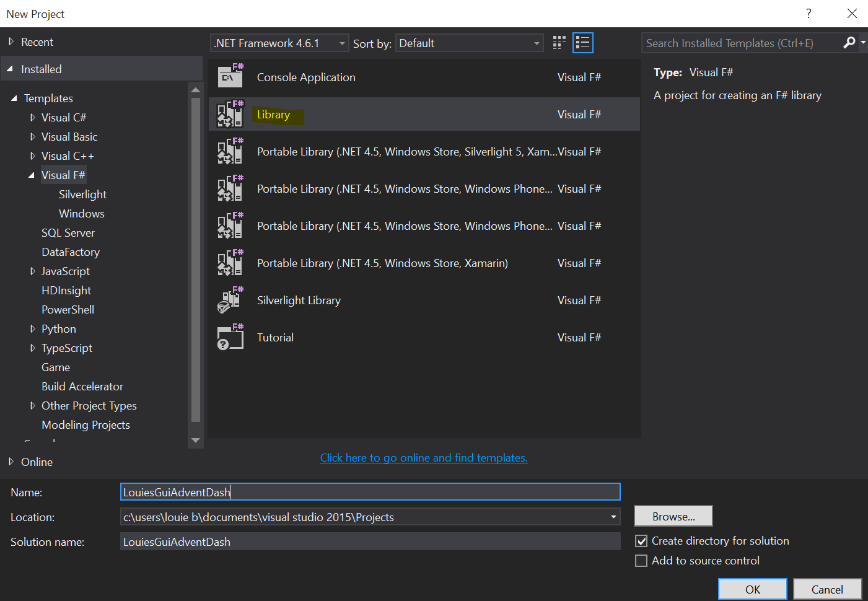Select the highlighted Library template name
Viewport: 868px width, 601px height.
[x=273, y=114]
